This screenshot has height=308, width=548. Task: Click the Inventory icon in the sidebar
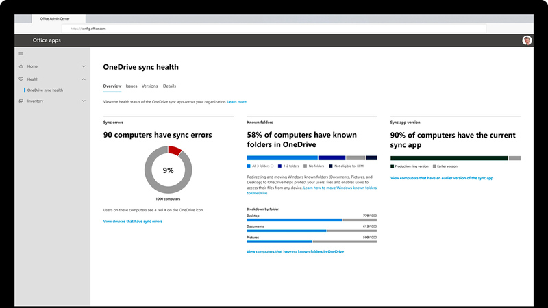[x=21, y=101]
